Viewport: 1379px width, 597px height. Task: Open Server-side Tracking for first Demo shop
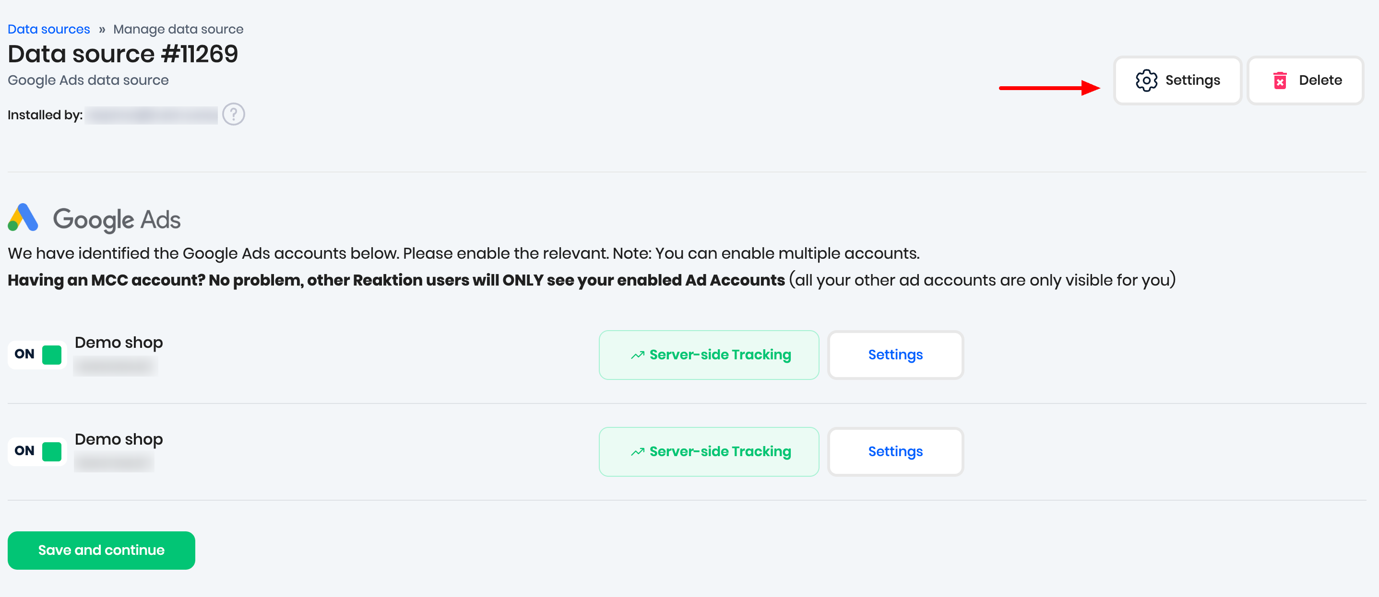click(709, 355)
